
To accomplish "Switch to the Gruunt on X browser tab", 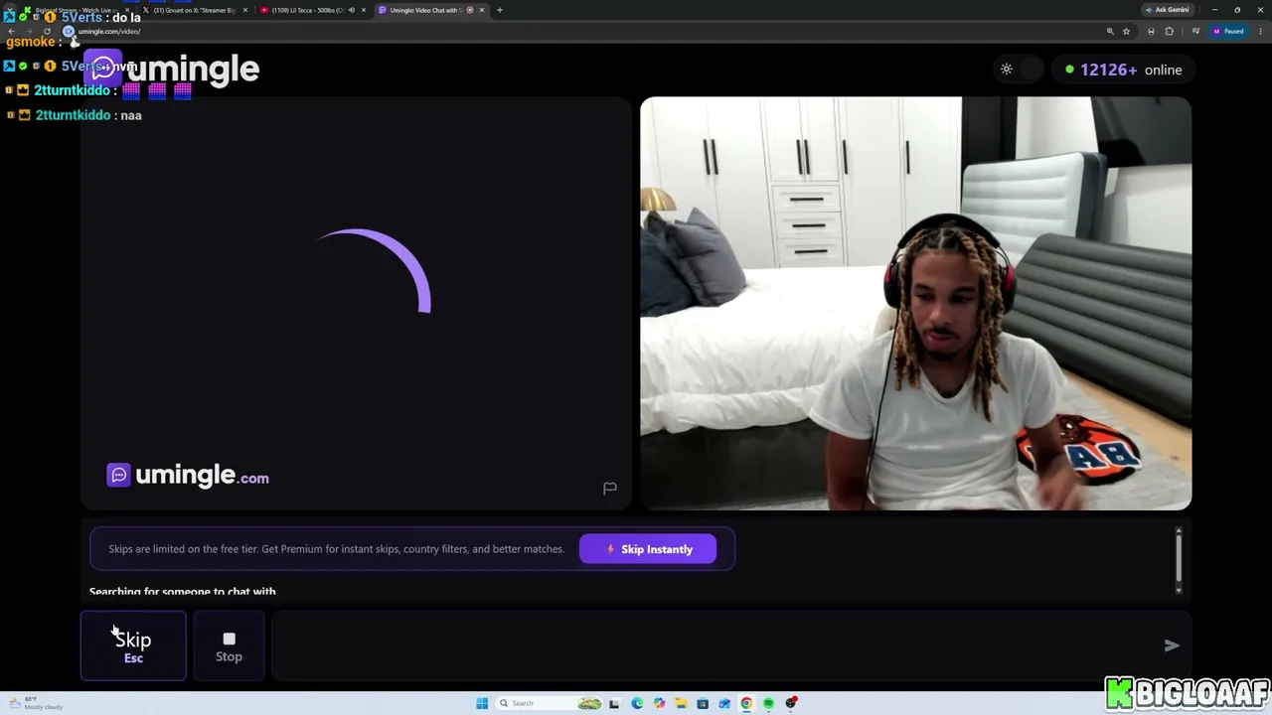I will 195,10.
